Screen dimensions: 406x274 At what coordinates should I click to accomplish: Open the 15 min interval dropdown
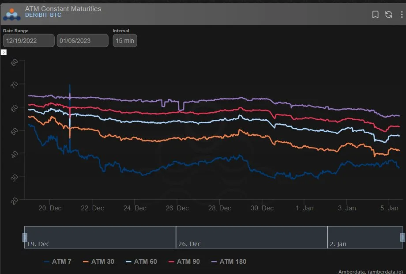[125, 41]
